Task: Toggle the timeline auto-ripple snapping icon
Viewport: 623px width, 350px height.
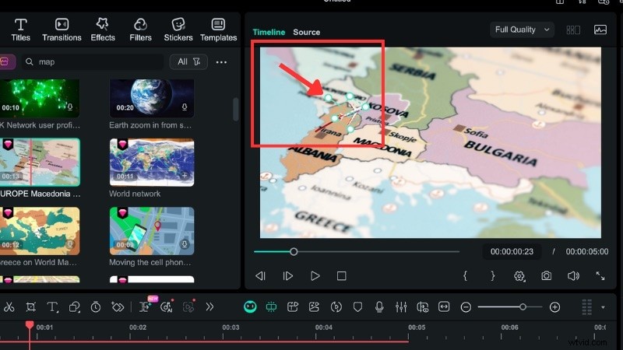Action: click(x=271, y=307)
